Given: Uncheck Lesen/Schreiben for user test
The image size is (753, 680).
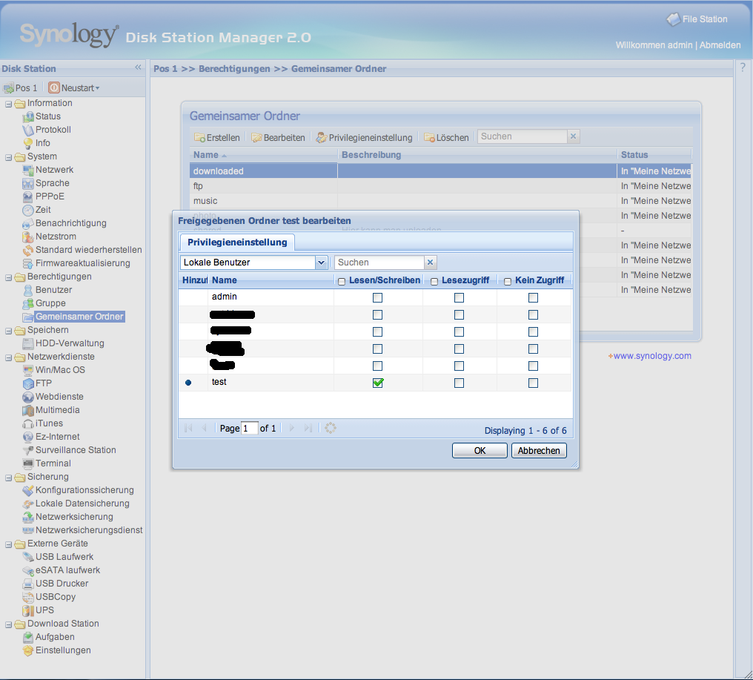Looking at the screenshot, I should (x=378, y=383).
